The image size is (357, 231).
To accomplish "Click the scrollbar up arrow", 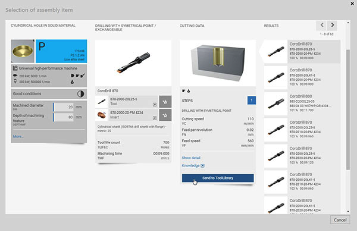I will [348, 22].
